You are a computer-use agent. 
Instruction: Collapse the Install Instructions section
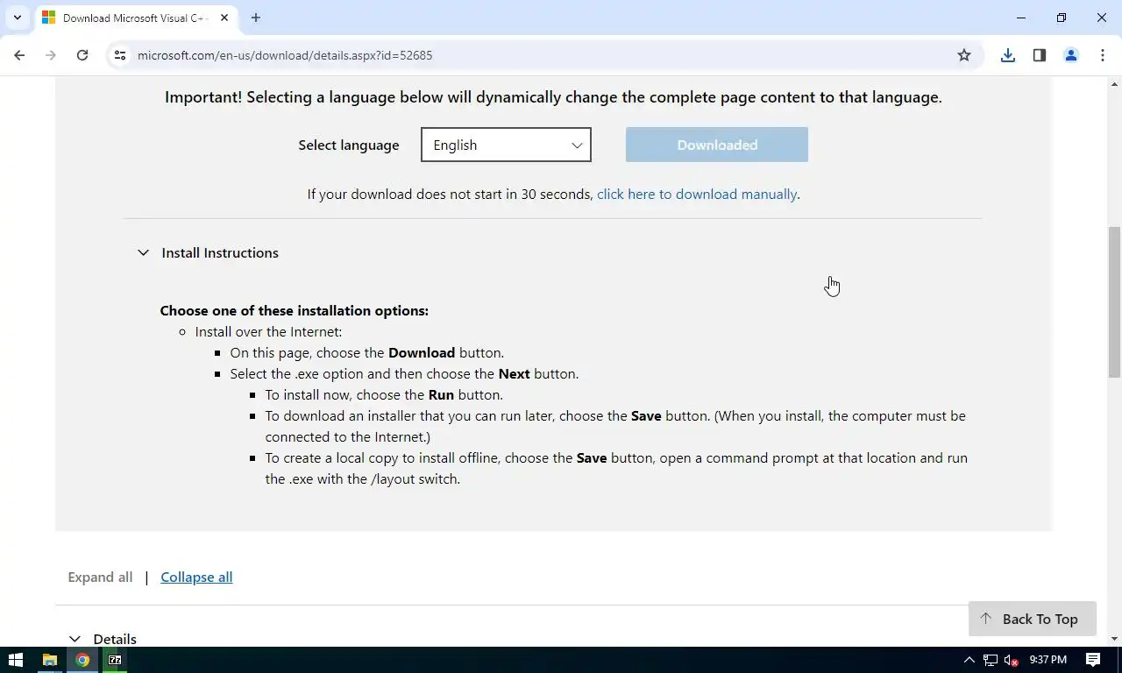(207, 252)
